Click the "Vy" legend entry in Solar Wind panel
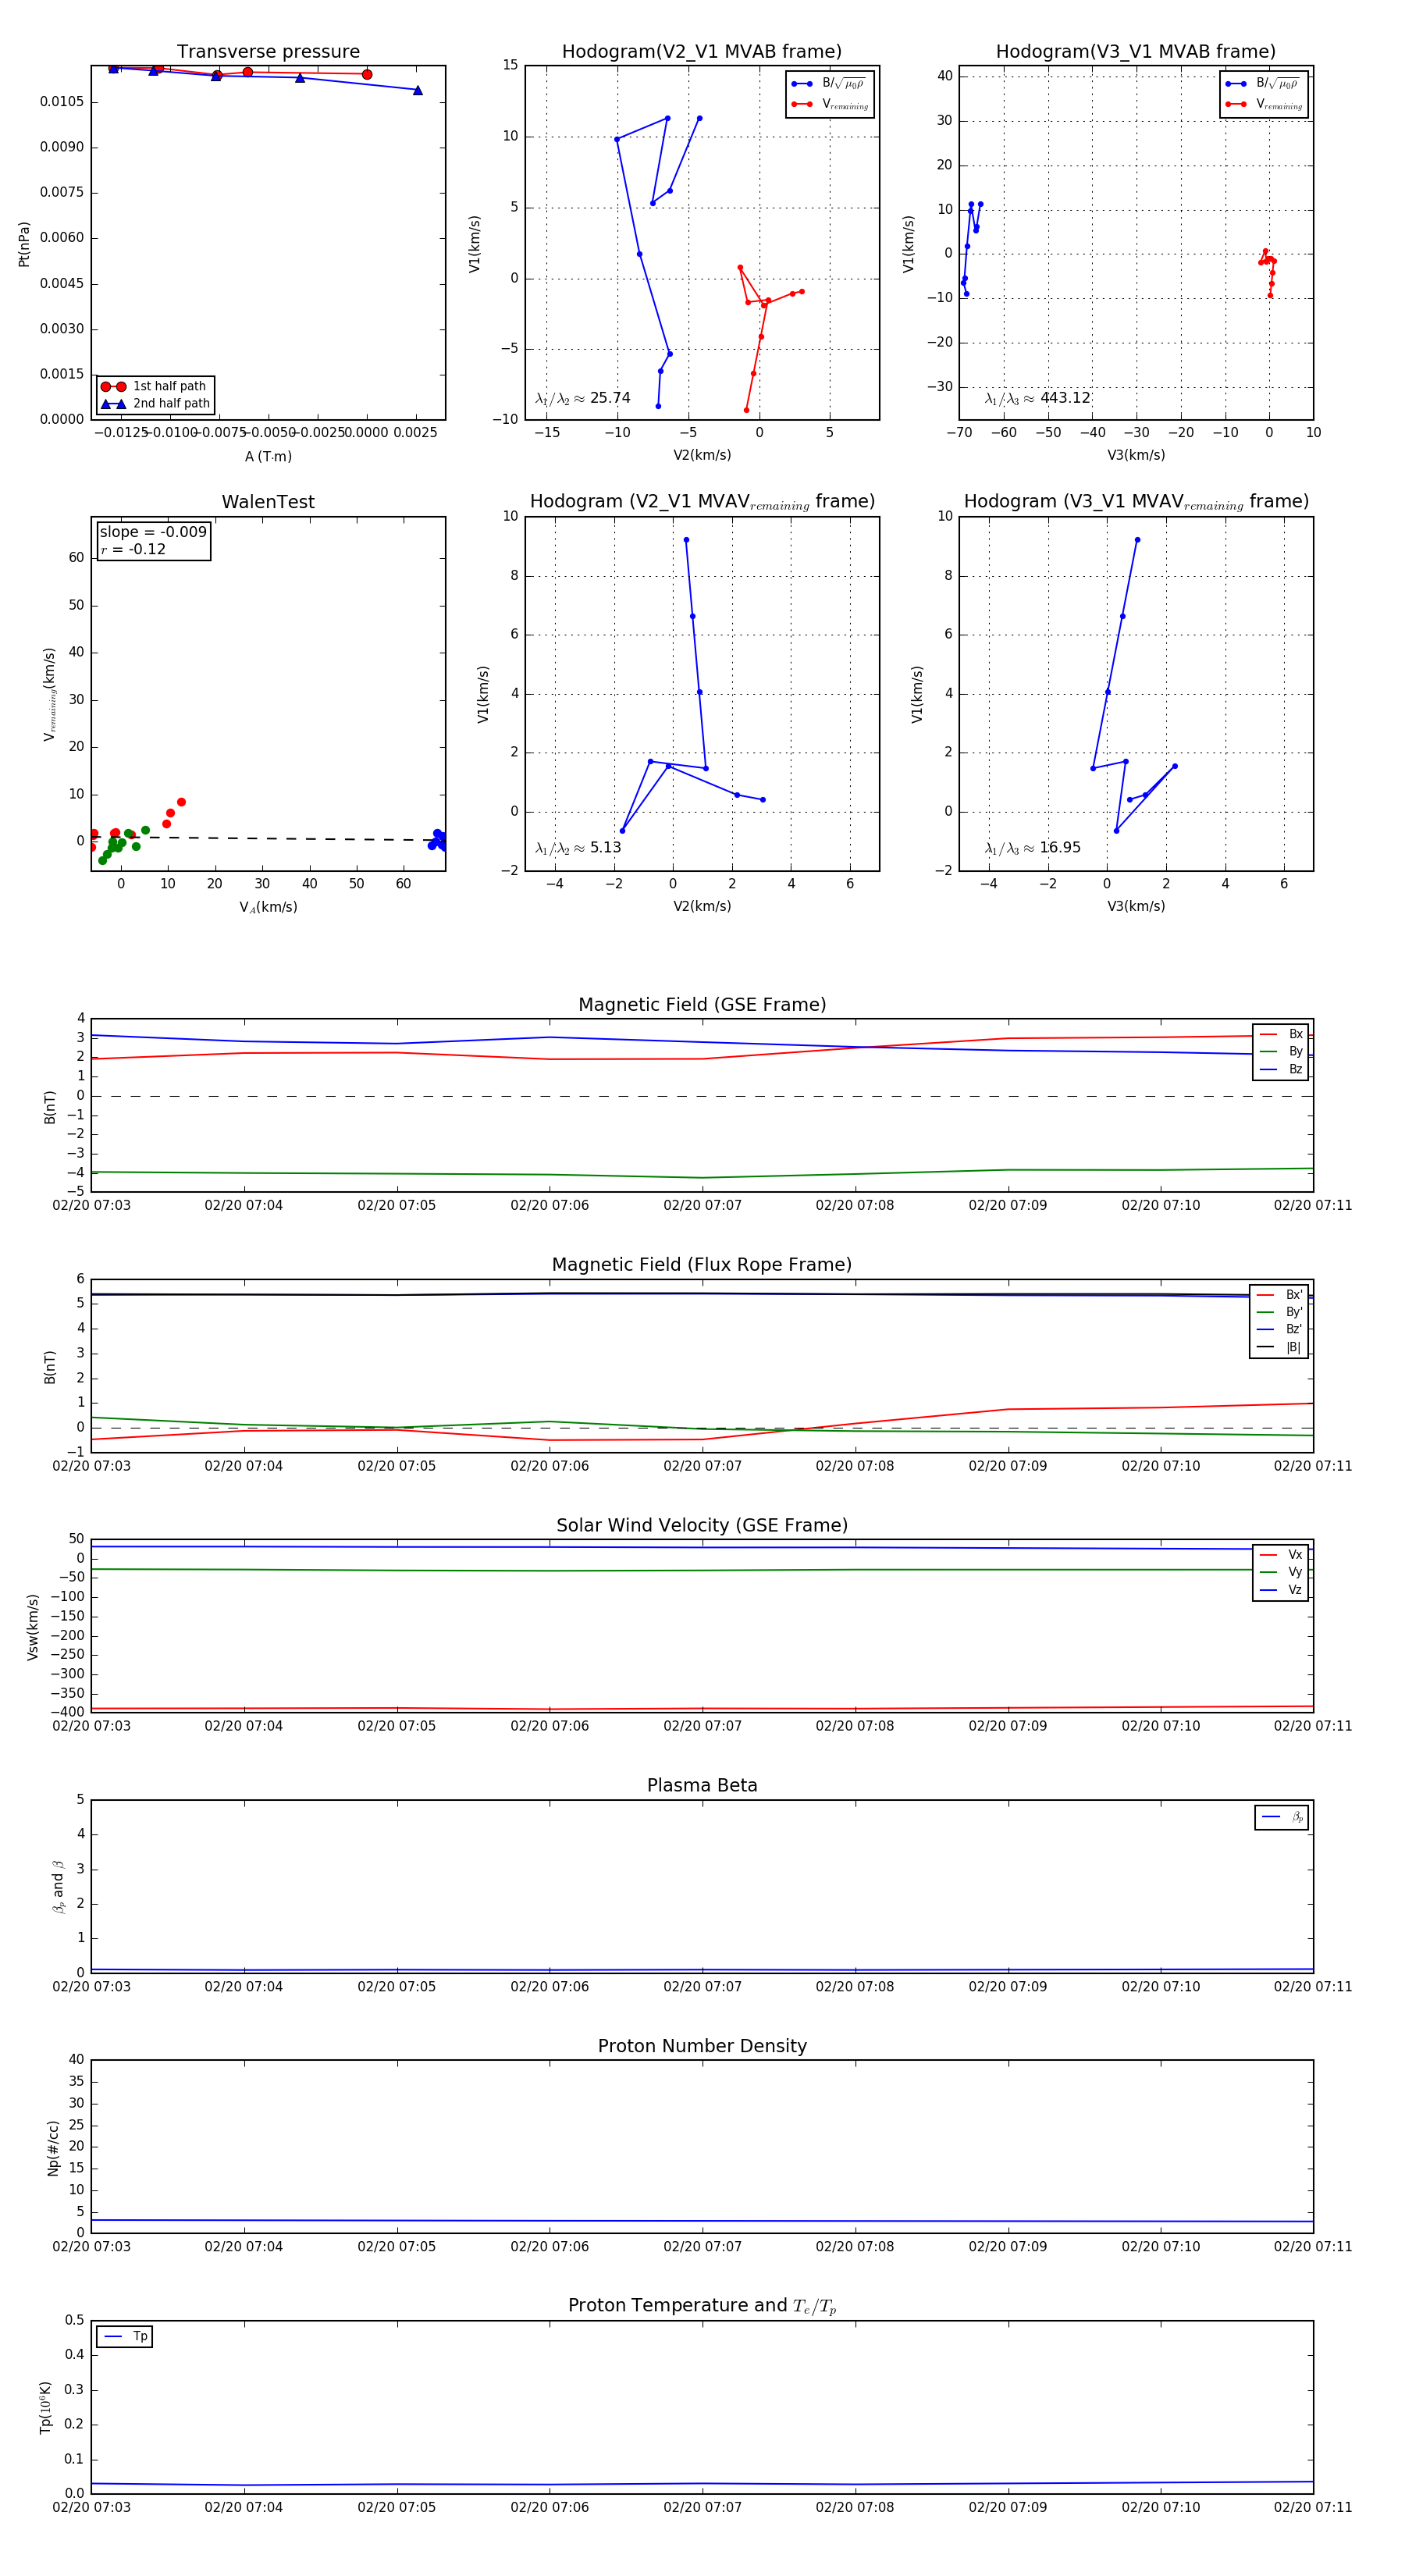Screen dimensions: 1405x2576 pos(1281,1572)
